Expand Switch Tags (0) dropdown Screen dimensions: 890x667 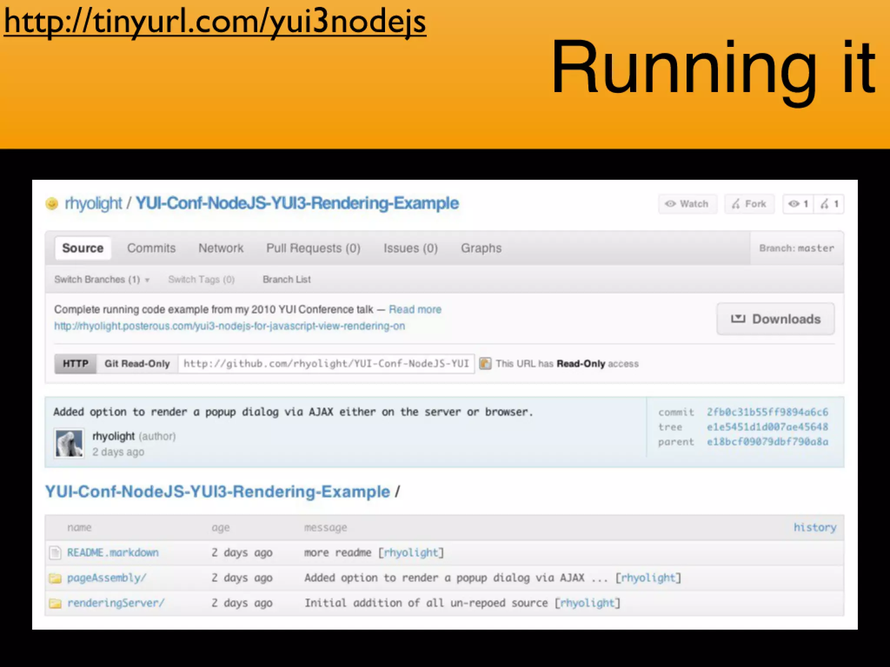coord(201,279)
